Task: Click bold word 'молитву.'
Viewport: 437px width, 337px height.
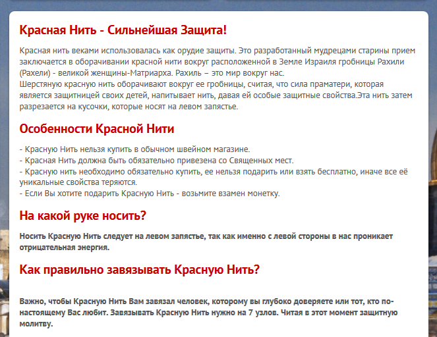Action: coord(36,324)
